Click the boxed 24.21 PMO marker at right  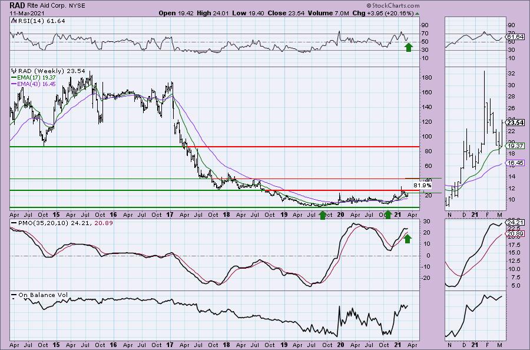pos(516,223)
